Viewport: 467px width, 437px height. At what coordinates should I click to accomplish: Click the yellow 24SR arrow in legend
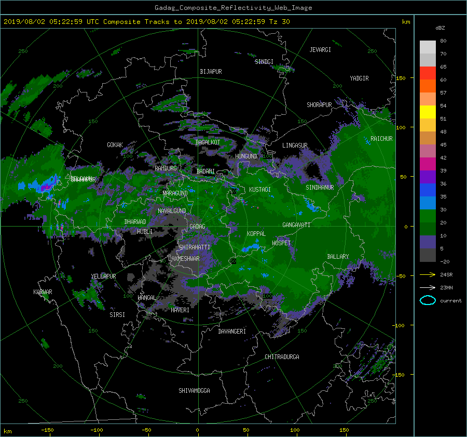428,274
